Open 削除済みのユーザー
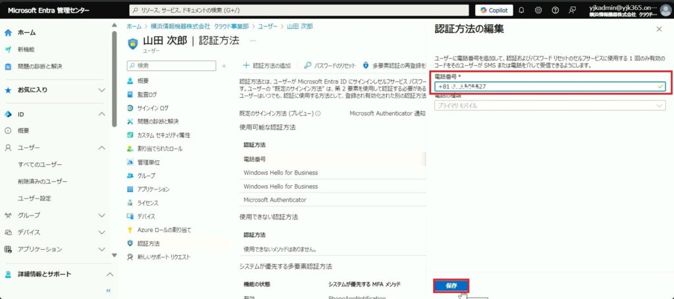 point(43,181)
